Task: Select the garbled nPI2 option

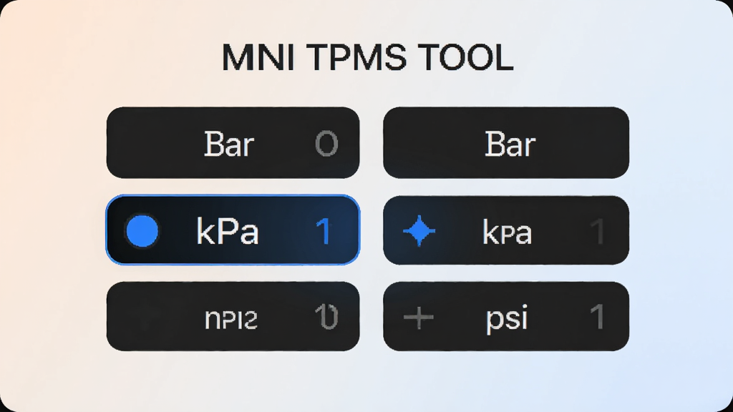Action: click(x=233, y=316)
